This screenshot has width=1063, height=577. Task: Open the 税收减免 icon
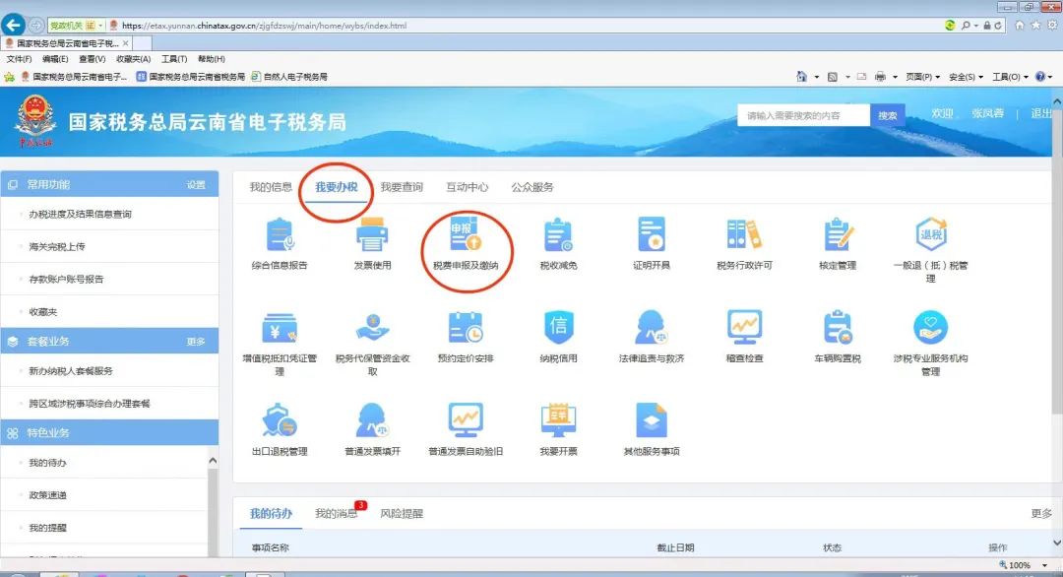[x=559, y=234]
